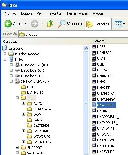
Task: Select the ULIB file icon
Action: pyautogui.click(x=94, y=64)
